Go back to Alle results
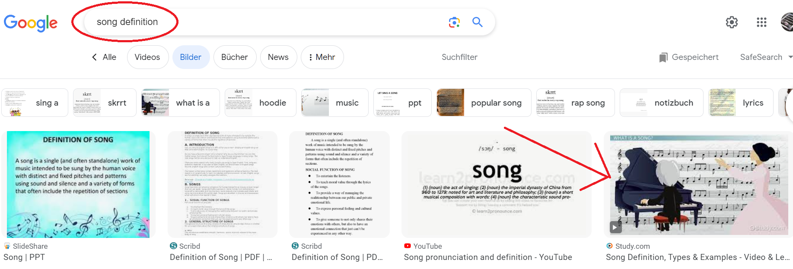This screenshot has height=269, width=793. point(104,57)
